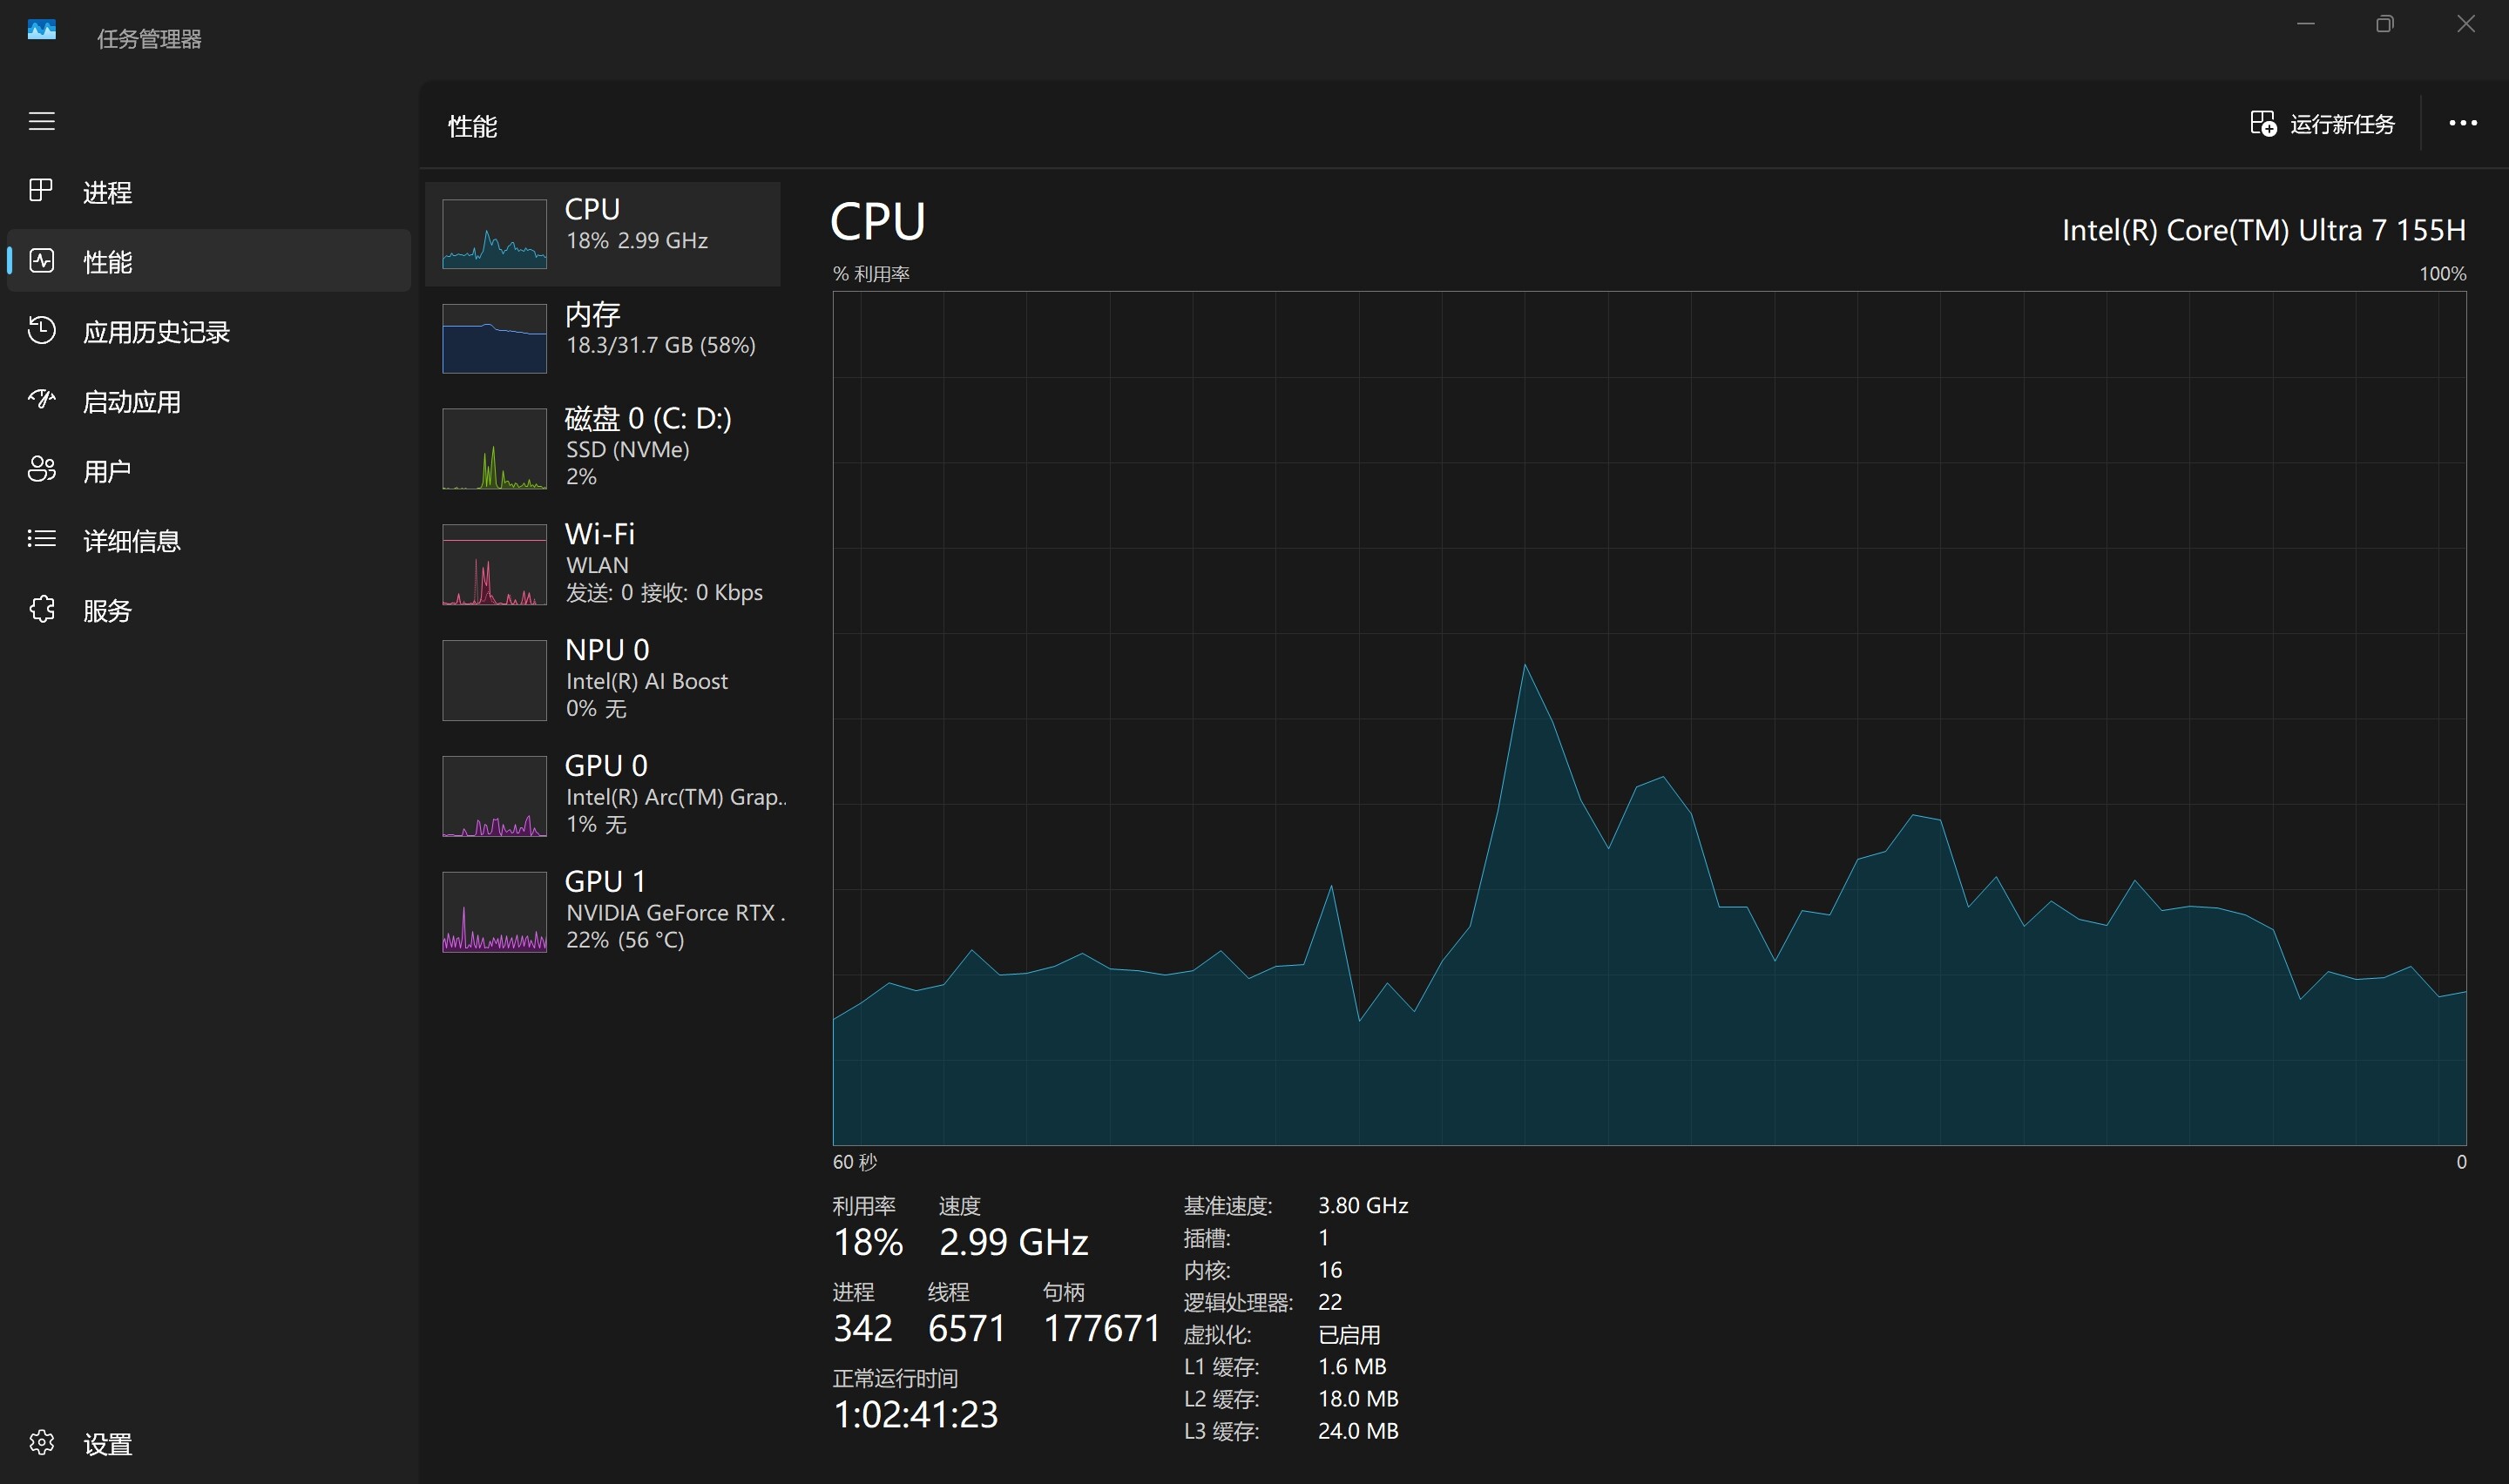This screenshot has height=1484, width=2509.
Task: Minimize the Task Manager window
Action: (x=2306, y=24)
